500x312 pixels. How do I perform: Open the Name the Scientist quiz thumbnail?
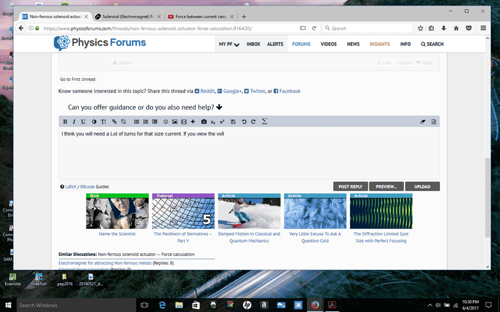(117, 212)
